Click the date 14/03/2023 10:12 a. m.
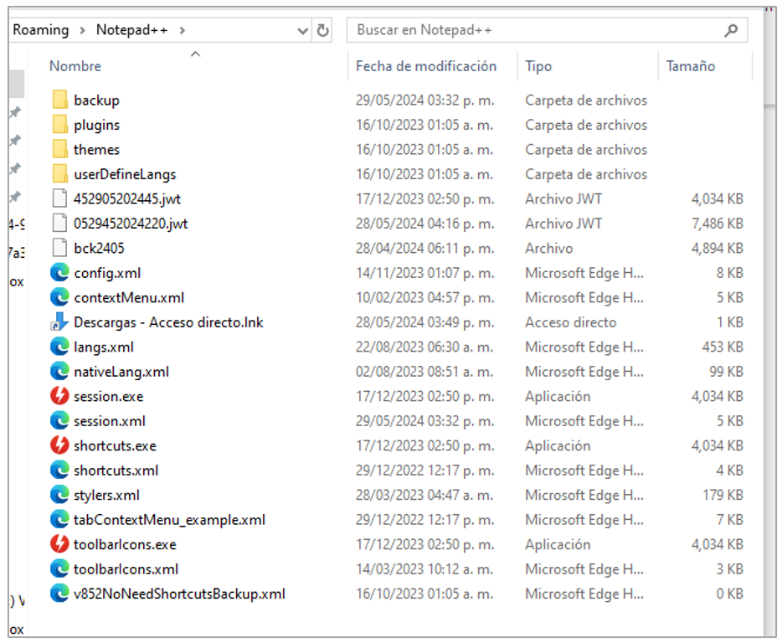Image resolution: width=782 pixels, height=643 pixels. click(x=424, y=569)
